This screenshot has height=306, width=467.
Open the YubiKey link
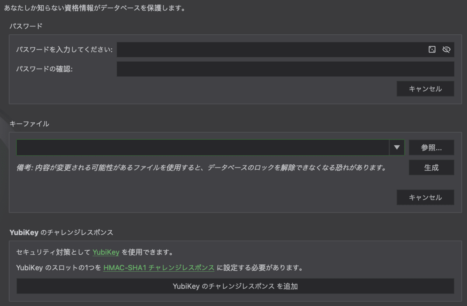click(106, 252)
